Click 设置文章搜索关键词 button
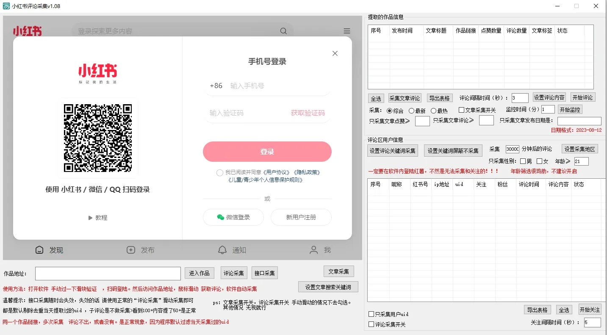Screen dimensions: 607x335 328,287
